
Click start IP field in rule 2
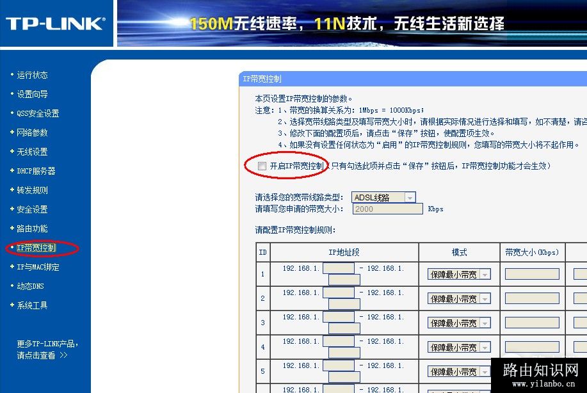[x=339, y=293]
